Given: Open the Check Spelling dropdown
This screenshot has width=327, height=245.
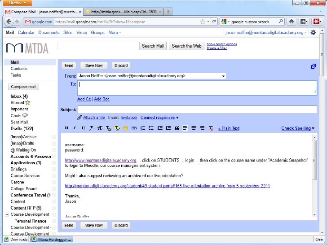Looking at the screenshot, I should click(298, 128).
